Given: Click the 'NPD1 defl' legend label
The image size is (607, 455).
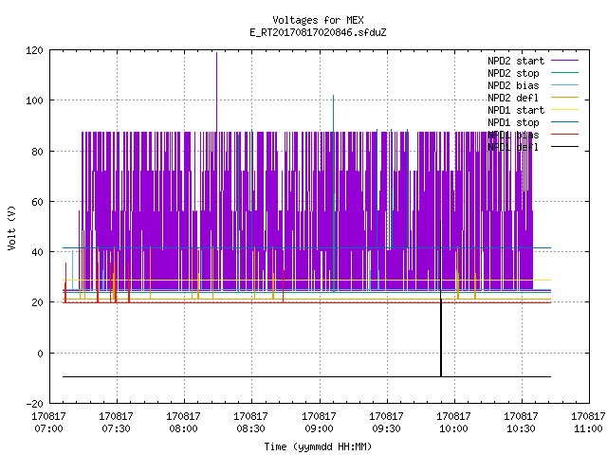Looking at the screenshot, I should click(513, 148).
